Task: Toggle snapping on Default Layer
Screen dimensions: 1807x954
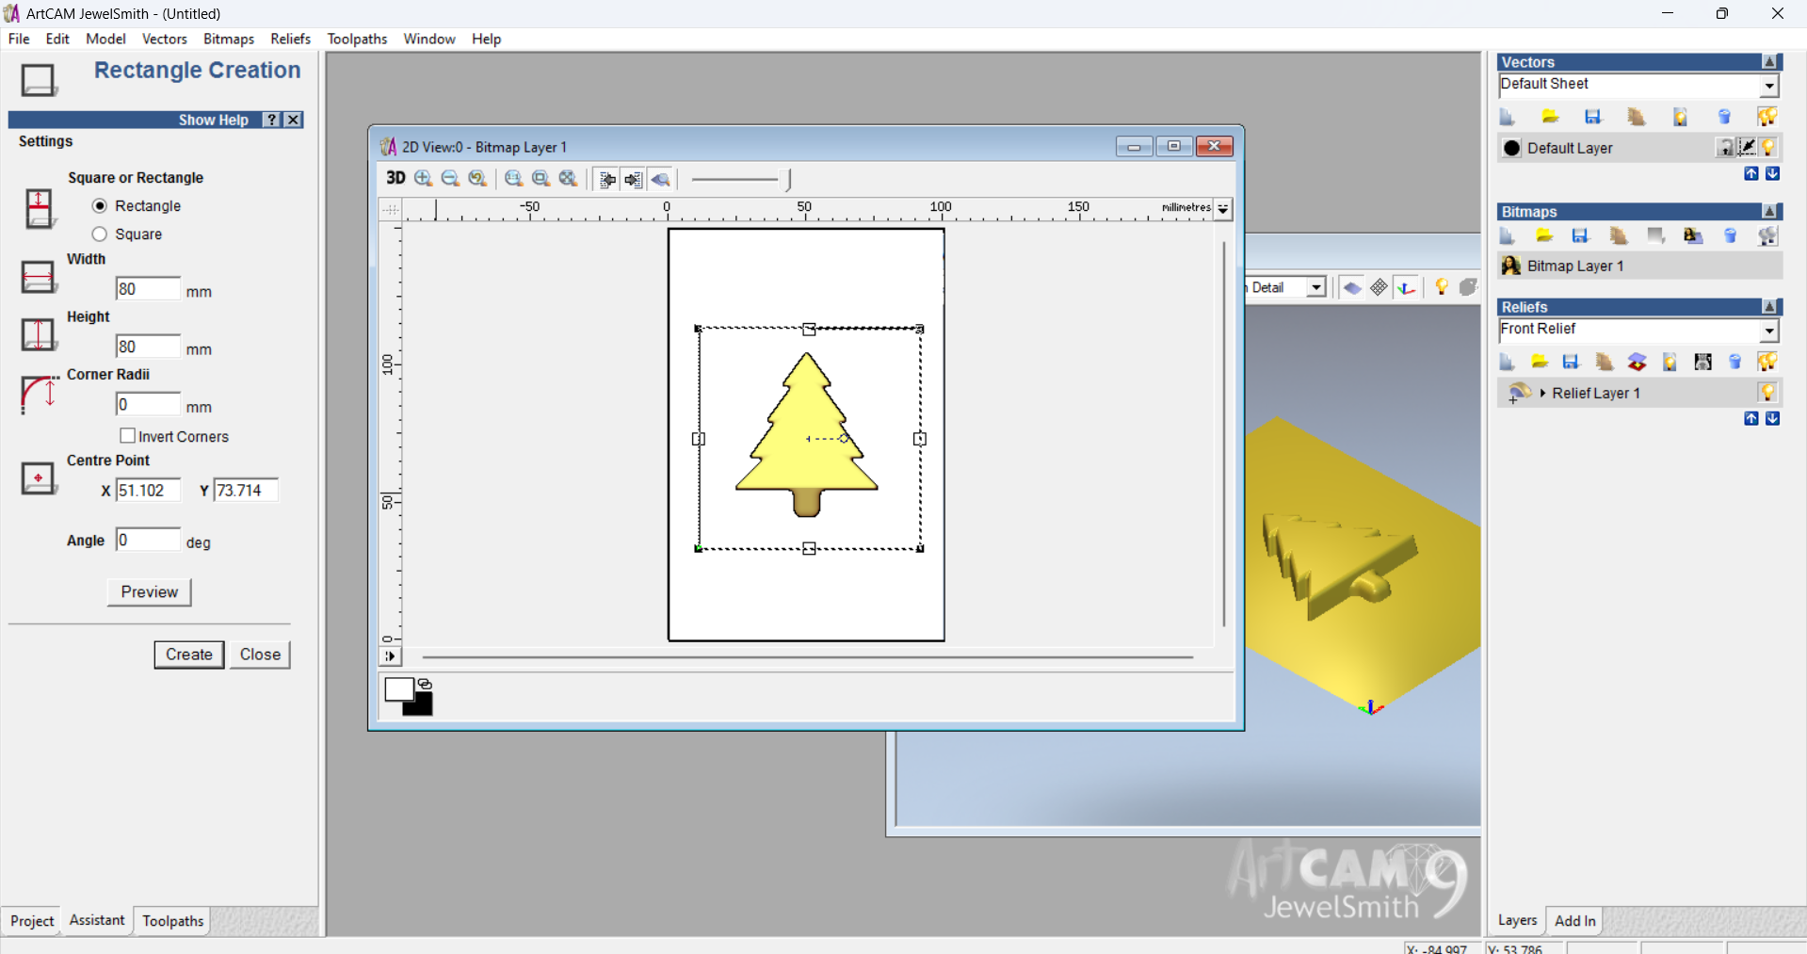Action: point(1747,148)
